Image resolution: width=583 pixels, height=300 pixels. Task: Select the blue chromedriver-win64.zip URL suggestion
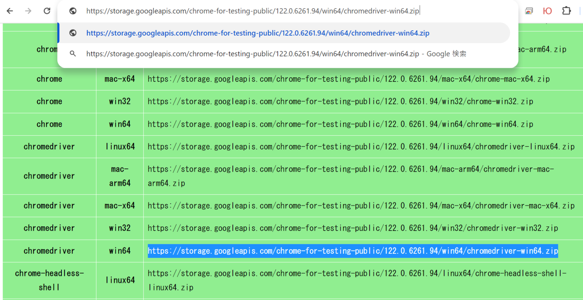(257, 33)
